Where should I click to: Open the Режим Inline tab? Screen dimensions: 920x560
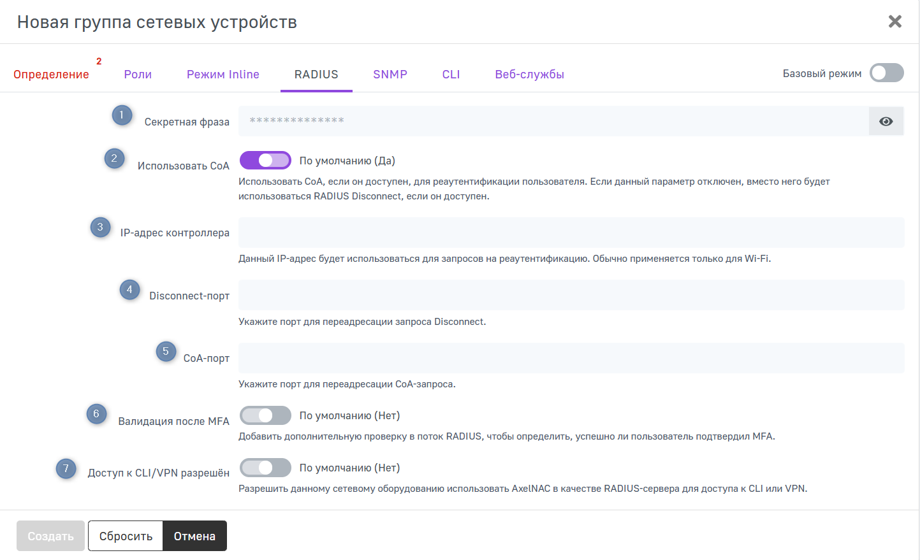click(223, 75)
